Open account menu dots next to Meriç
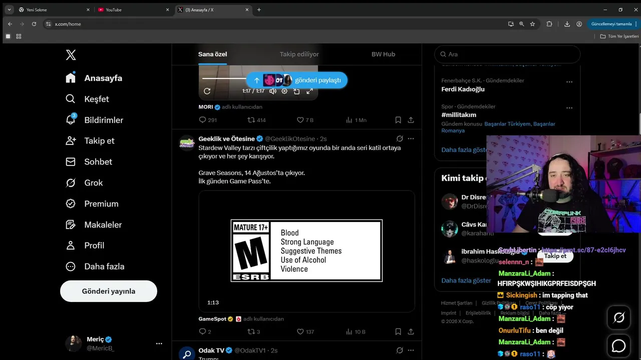The width and height of the screenshot is (641, 360). pos(159,343)
